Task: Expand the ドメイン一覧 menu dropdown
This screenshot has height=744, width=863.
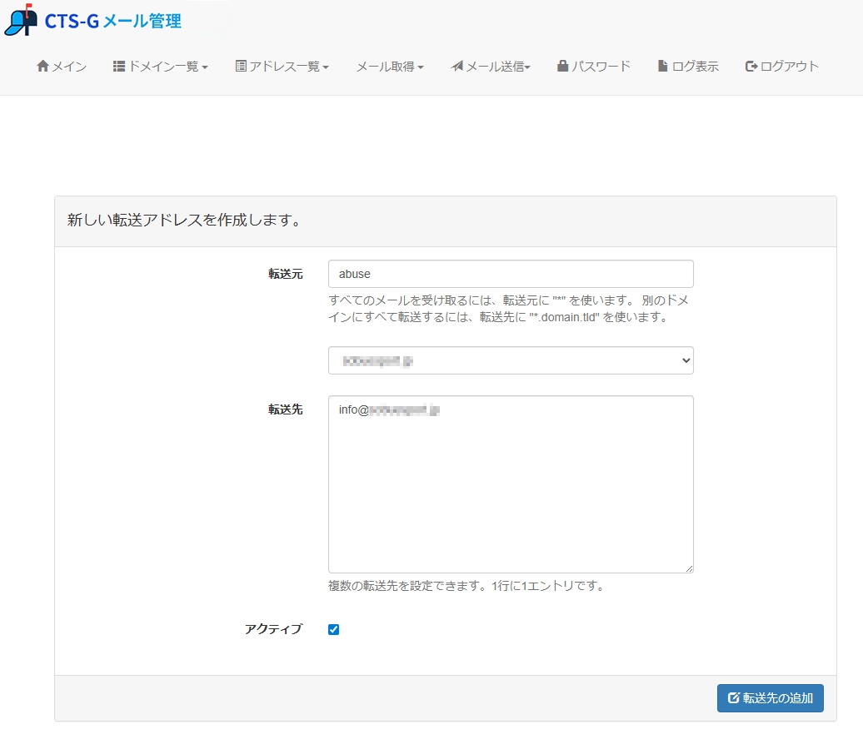Action: (161, 65)
